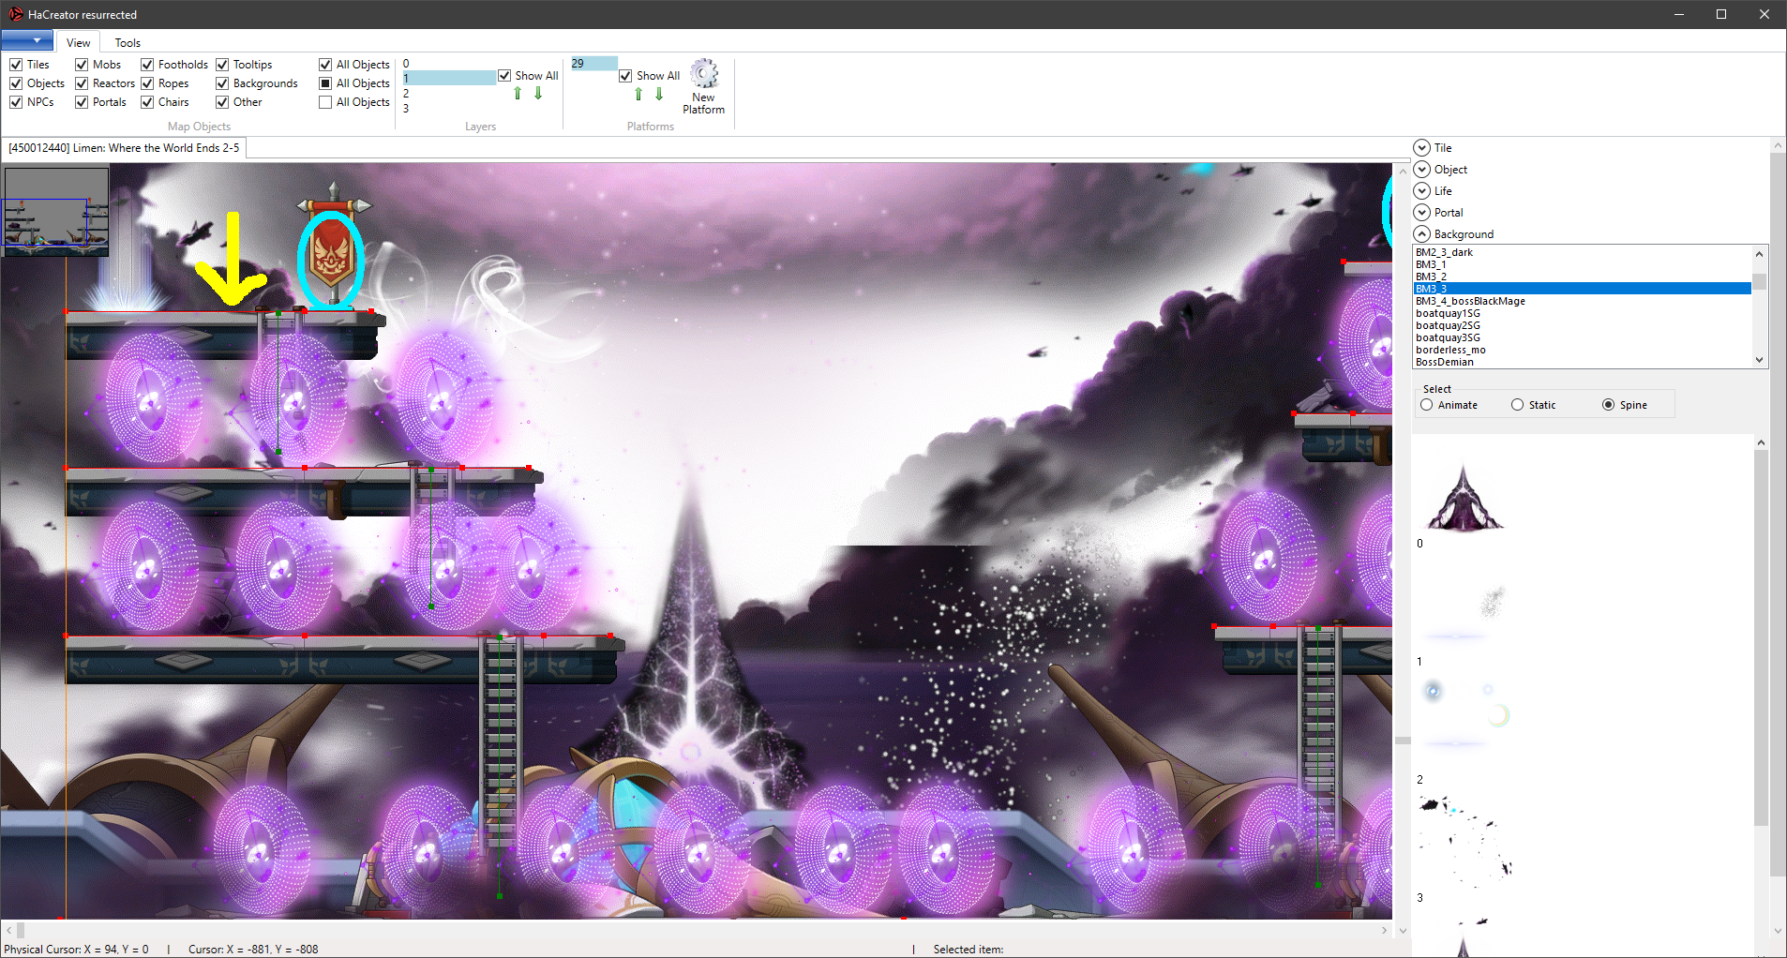1787x958 pixels.
Task: Click the green down arrow in Platforms panel
Action: click(x=658, y=93)
